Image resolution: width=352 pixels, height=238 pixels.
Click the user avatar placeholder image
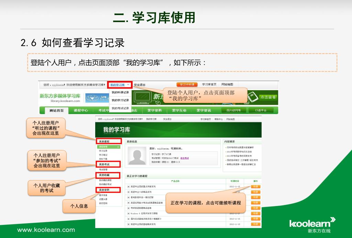(x=137, y=156)
